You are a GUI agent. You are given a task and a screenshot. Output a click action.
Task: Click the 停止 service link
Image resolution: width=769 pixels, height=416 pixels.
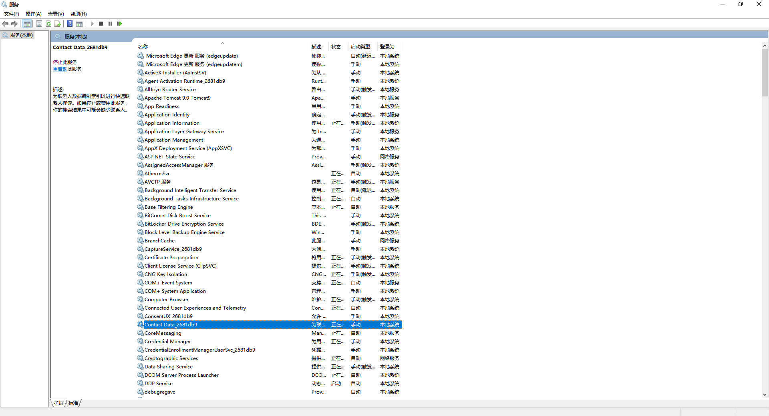[58, 62]
